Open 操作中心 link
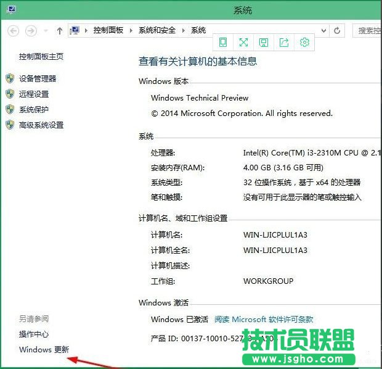The width and height of the screenshot is (382, 369). click(x=34, y=334)
